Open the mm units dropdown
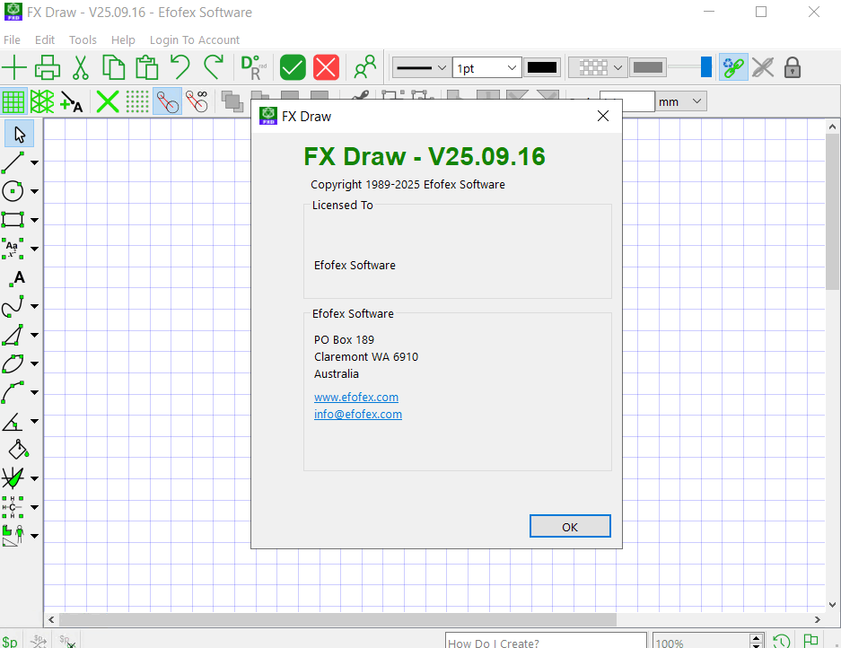Screen dimensions: 841x648 click(680, 101)
